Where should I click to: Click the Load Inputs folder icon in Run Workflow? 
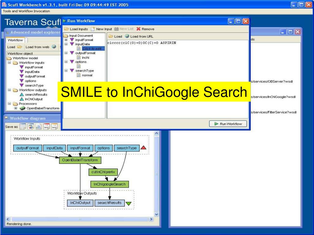click(67, 29)
